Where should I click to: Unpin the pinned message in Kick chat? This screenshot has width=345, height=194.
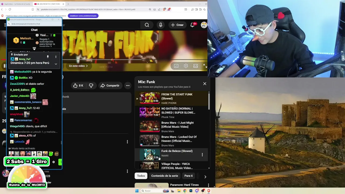(x=48, y=57)
